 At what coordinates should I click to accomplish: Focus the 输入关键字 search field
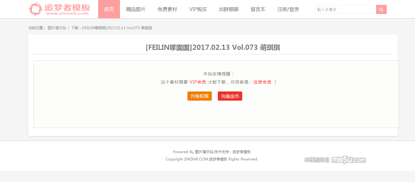345,9
